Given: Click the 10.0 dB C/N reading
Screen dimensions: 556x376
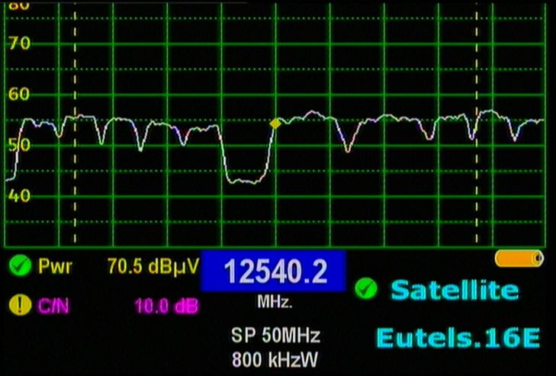Looking at the screenshot, I should tap(166, 307).
